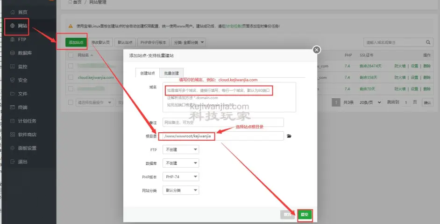This screenshot has height=224, width=440.
Task: Open 网站 section in the sidebar
Action: (x=22, y=26)
